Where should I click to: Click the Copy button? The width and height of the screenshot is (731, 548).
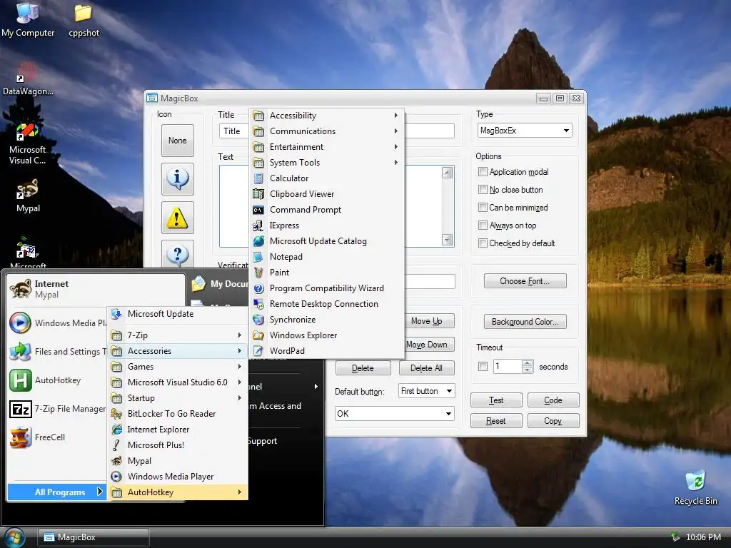coord(553,421)
